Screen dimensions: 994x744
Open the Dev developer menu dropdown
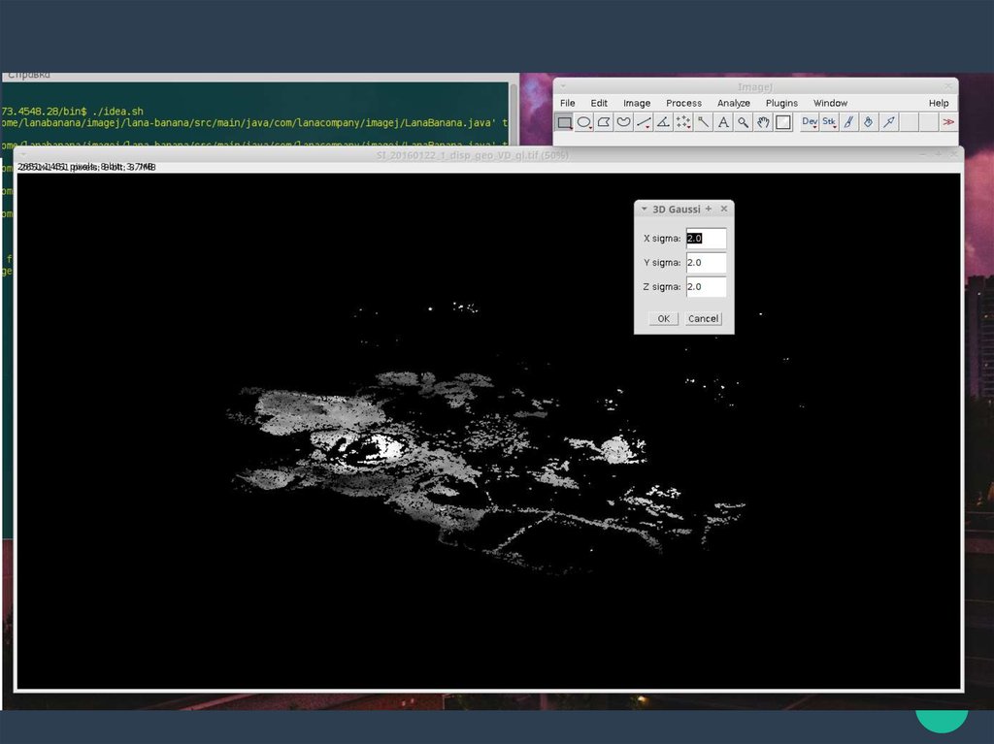(810, 122)
